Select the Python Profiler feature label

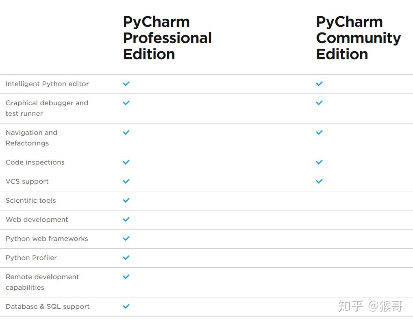click(x=31, y=258)
